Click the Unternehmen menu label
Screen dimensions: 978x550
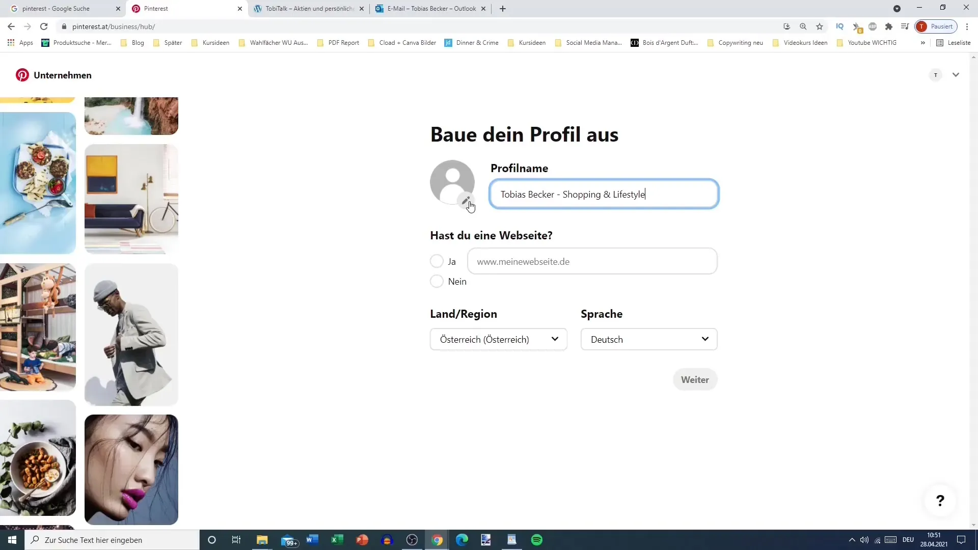pos(63,75)
